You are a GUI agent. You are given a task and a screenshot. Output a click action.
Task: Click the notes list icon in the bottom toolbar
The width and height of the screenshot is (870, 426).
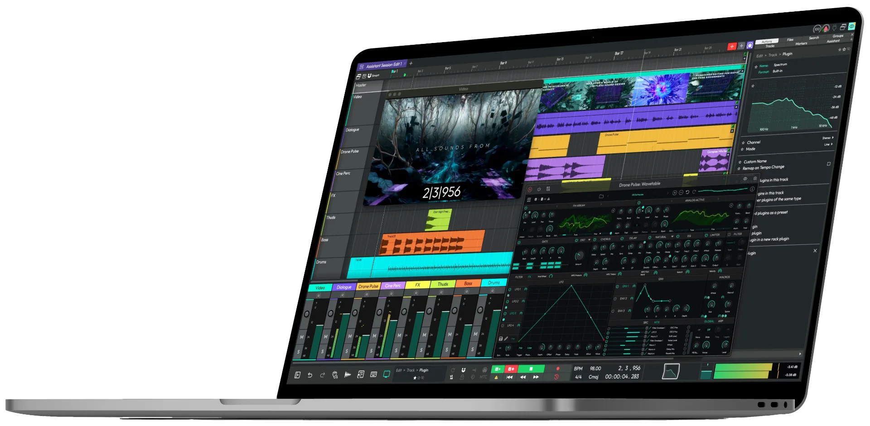tap(361, 374)
